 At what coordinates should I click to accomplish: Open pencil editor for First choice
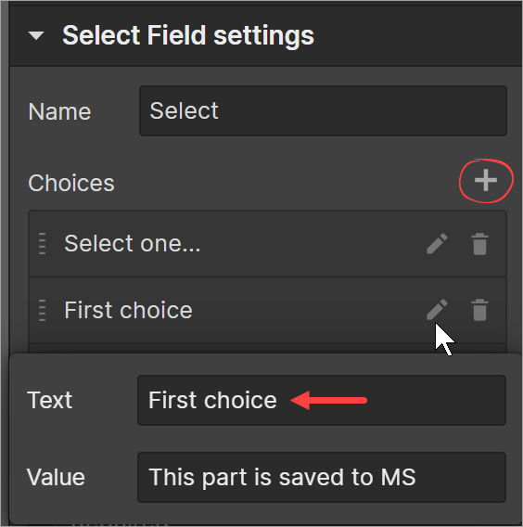[437, 309]
